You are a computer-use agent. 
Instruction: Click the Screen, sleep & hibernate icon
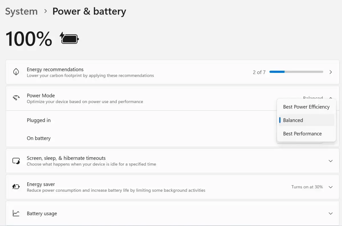click(x=16, y=161)
